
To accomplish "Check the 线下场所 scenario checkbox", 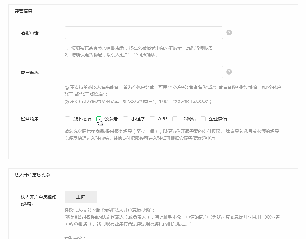I will click(x=67, y=119).
